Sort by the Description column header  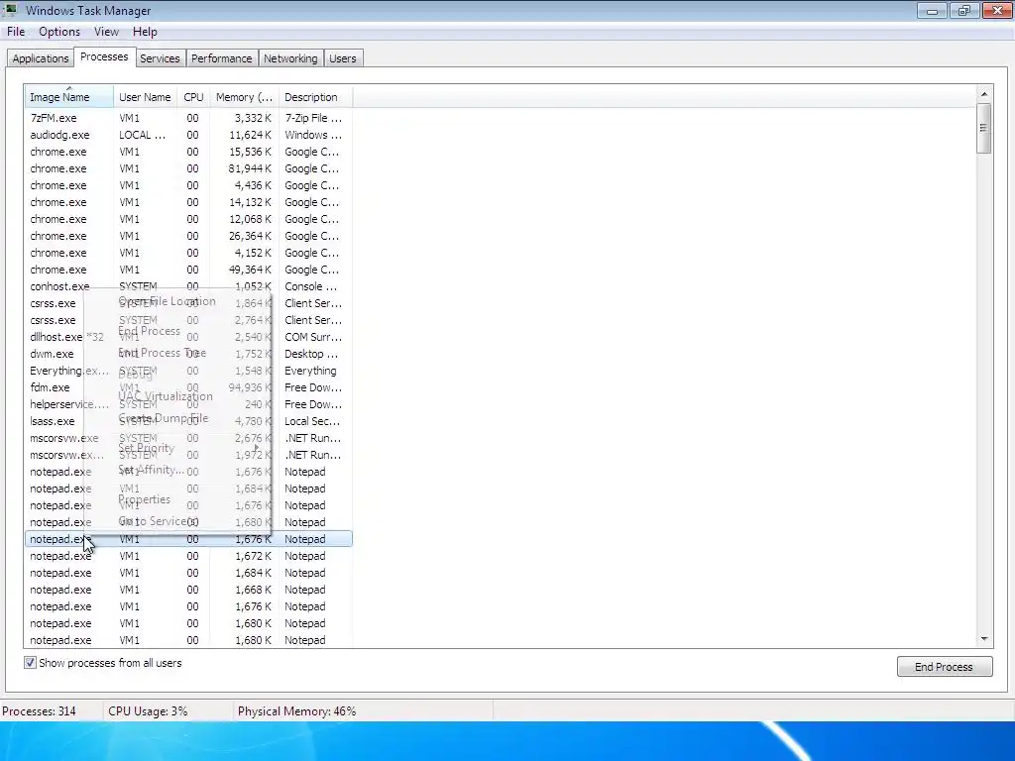tap(315, 97)
